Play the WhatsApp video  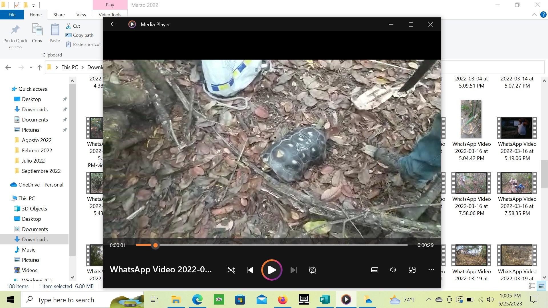pos(271,270)
